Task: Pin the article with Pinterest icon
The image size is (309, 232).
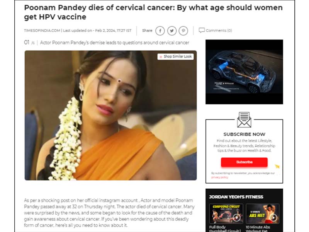Action: click(x=183, y=31)
